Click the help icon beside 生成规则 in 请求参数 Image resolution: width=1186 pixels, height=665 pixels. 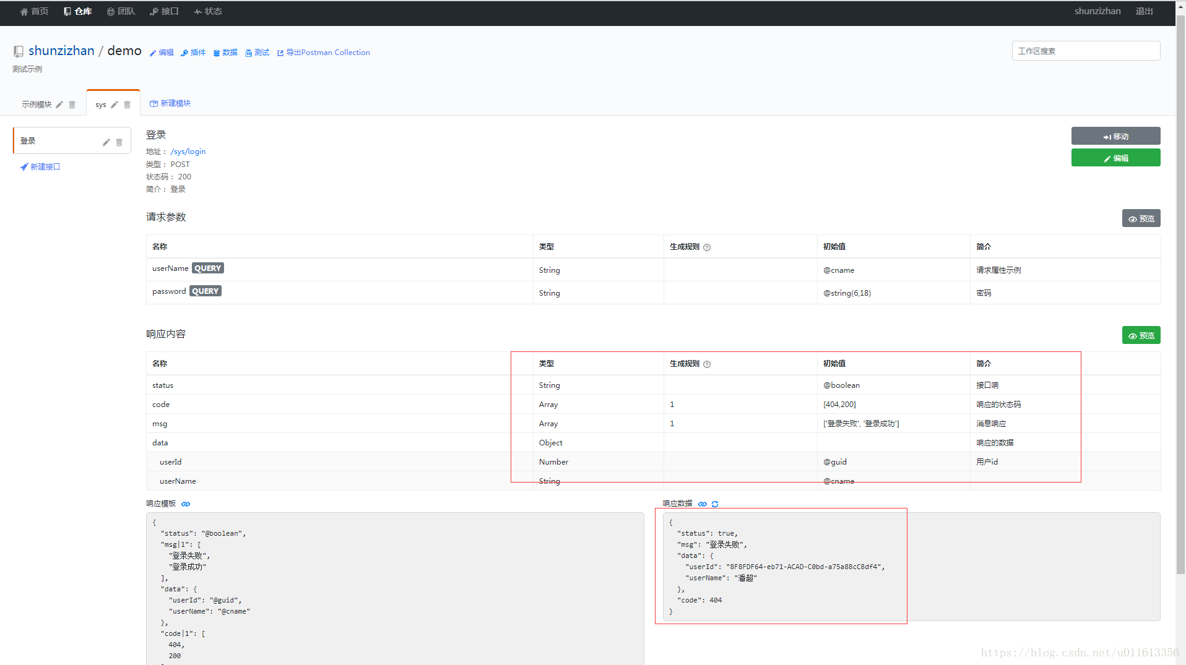(x=707, y=247)
